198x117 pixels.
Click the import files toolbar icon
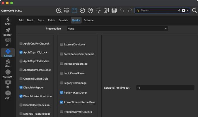106,11
